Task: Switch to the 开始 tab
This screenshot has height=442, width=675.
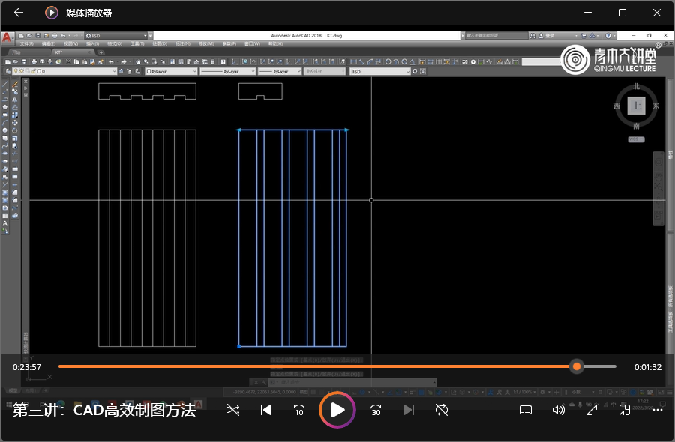Action: [16, 52]
